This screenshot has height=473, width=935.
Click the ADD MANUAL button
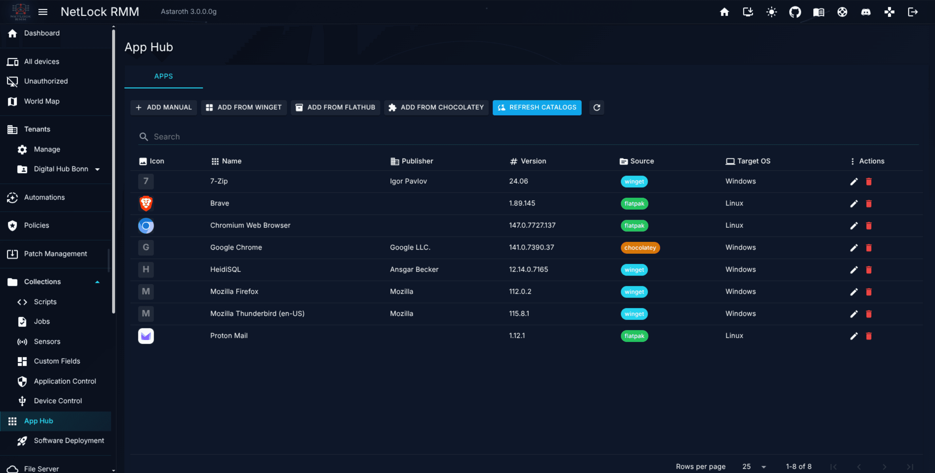point(163,108)
